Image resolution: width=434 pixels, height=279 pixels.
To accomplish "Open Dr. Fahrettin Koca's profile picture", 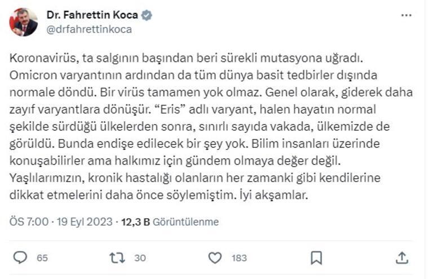I will [x=23, y=22].
